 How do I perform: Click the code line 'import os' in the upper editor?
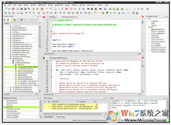(x=56, y=40)
